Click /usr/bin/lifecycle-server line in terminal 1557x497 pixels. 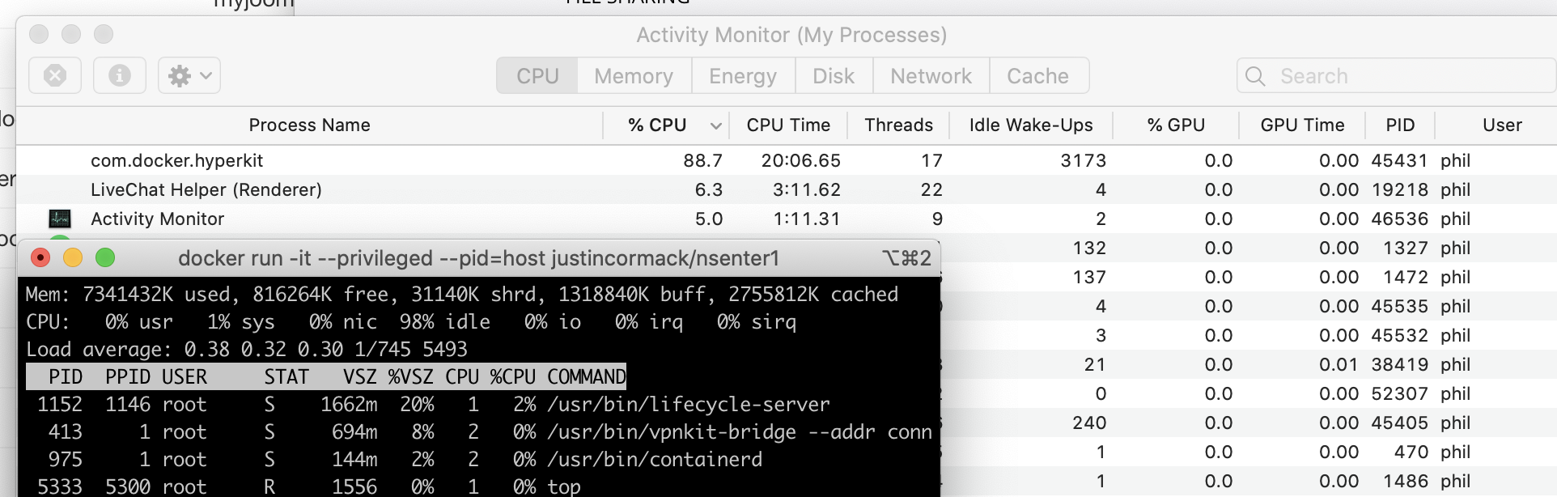coord(434,404)
